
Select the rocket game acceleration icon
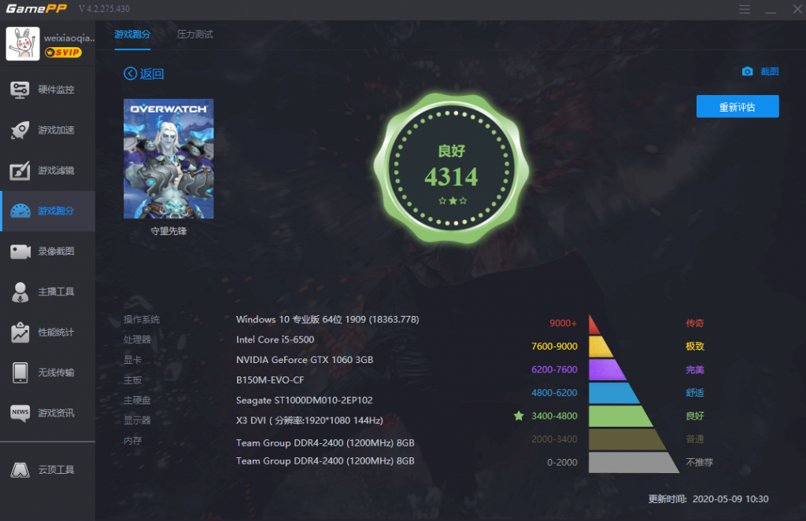click(20, 130)
